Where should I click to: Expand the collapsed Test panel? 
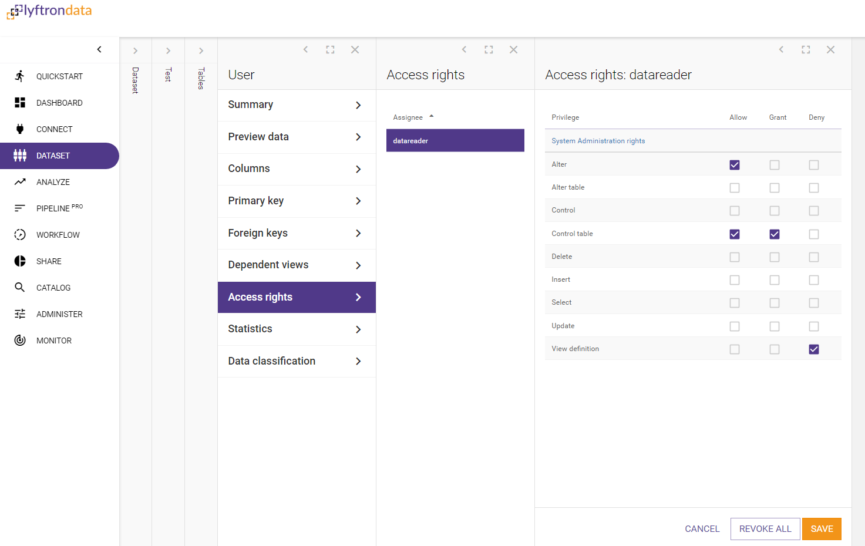(x=168, y=51)
